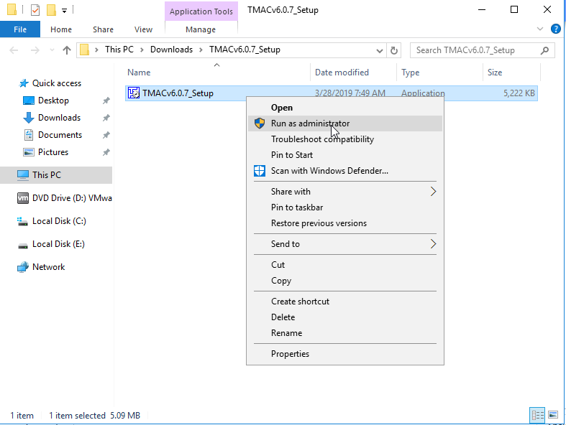The image size is (566, 425).
Task: Open Customize Quick Access Toolbar dropdown
Action: point(64,11)
